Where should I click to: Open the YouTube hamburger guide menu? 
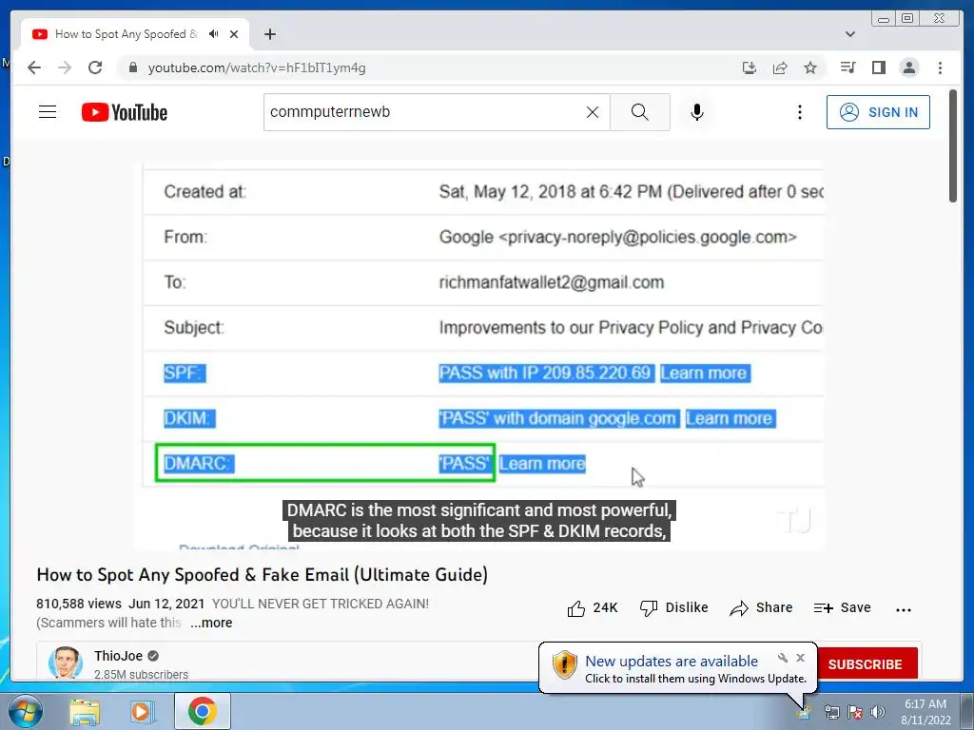coord(48,112)
